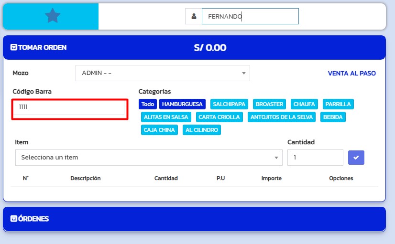Pick the CHAUFA category
395x244 pixels.
(x=304, y=104)
